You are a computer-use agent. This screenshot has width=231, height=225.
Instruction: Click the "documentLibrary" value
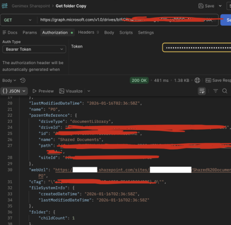click(x=90, y=121)
